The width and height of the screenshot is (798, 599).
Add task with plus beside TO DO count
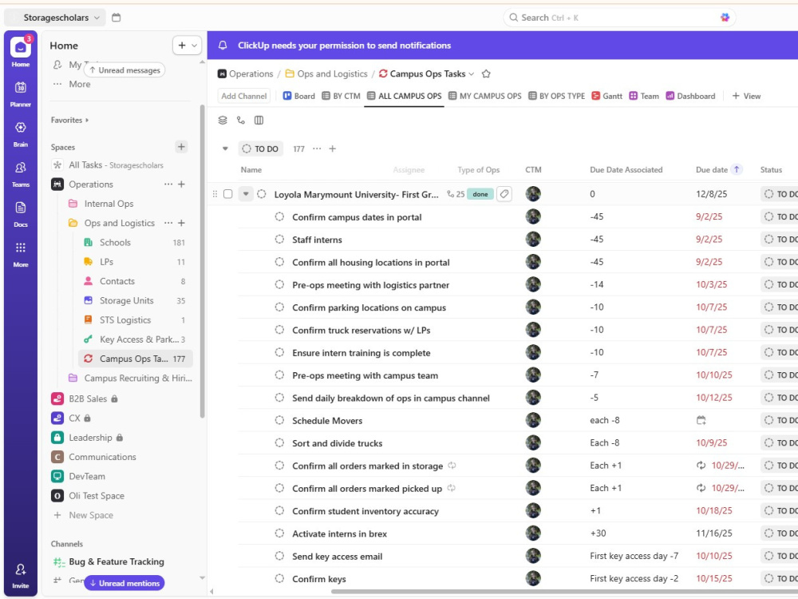332,149
